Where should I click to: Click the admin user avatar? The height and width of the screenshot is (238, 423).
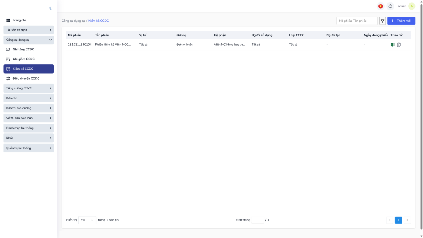411,6
